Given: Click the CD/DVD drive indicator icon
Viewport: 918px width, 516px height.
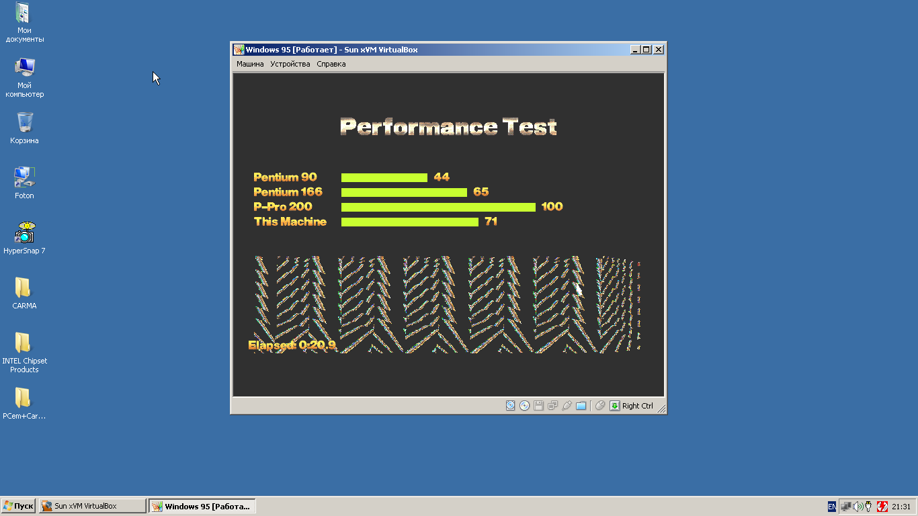Looking at the screenshot, I should point(524,405).
